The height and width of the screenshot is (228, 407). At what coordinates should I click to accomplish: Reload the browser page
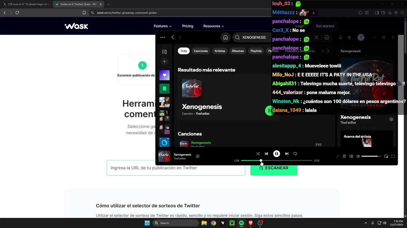pyautogui.click(x=17, y=13)
